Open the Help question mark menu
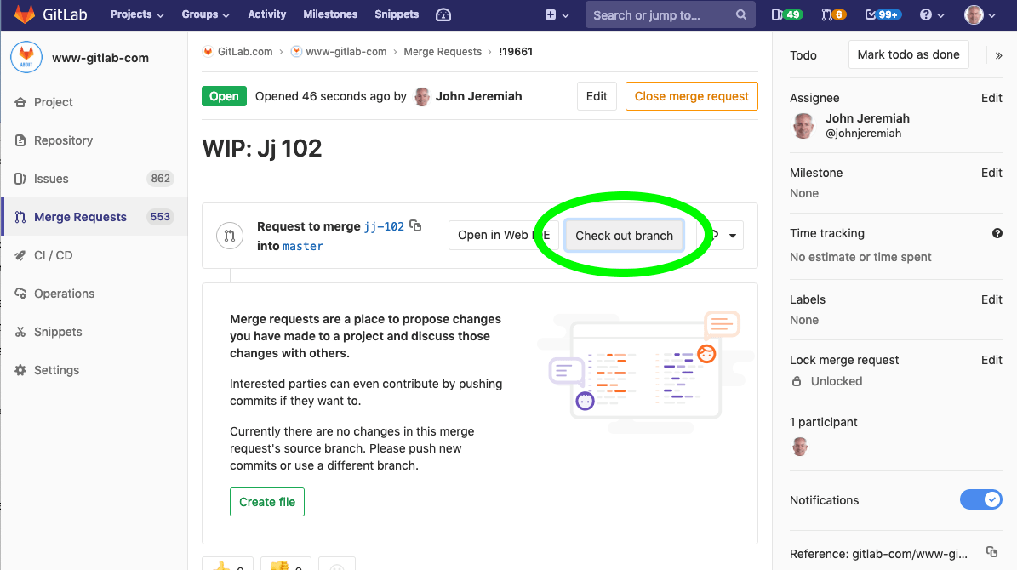The height and width of the screenshot is (570, 1017). (932, 15)
